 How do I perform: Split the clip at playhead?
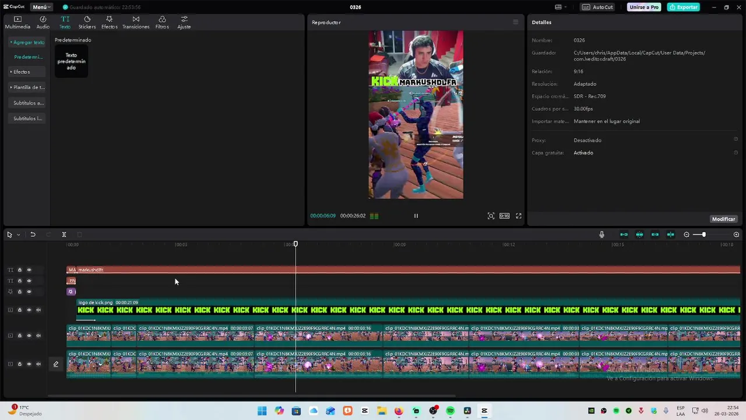pyautogui.click(x=64, y=235)
